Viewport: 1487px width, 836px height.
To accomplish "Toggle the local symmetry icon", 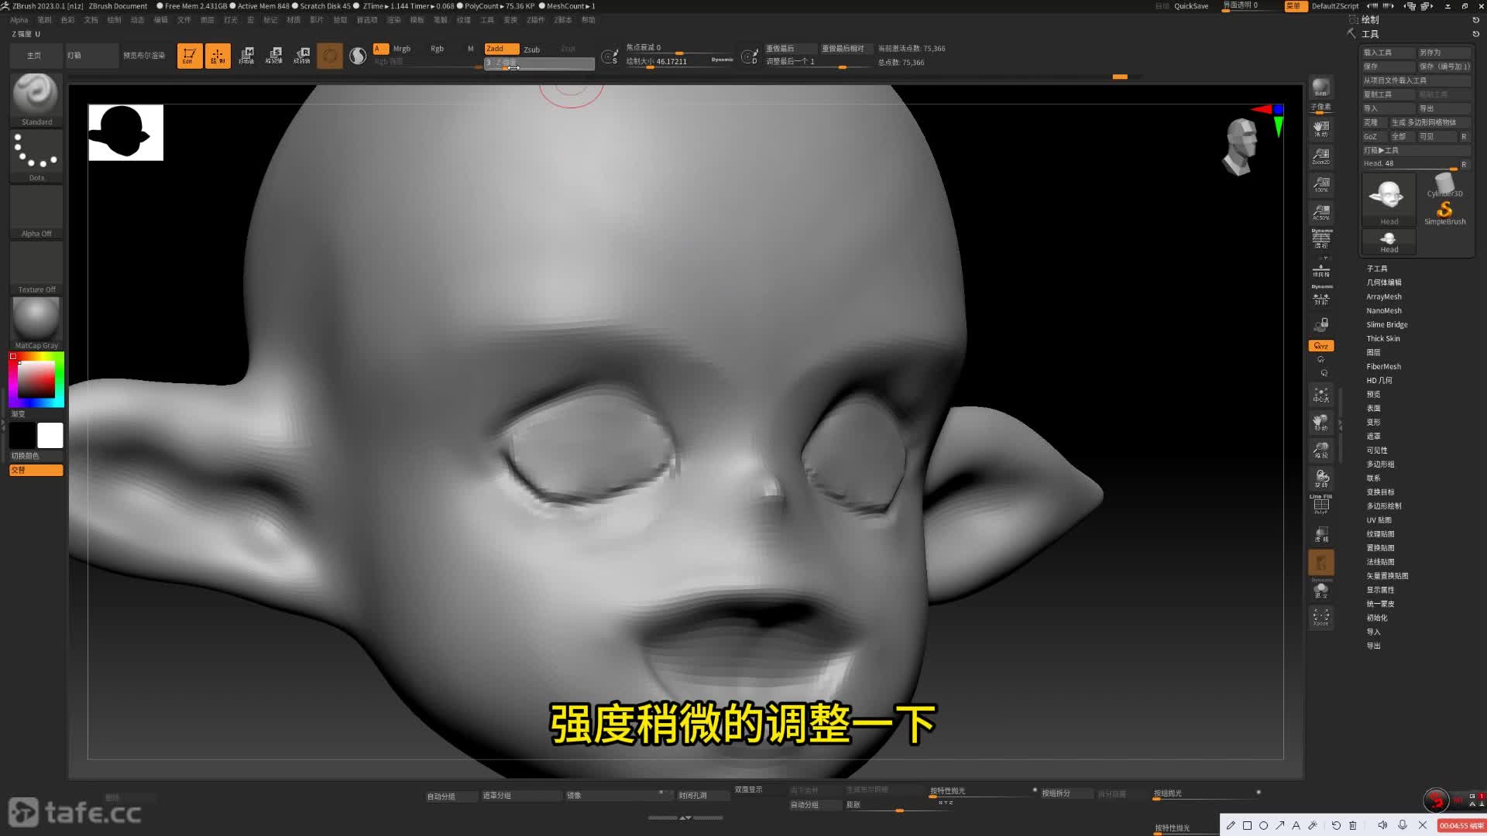I will pyautogui.click(x=1321, y=296).
